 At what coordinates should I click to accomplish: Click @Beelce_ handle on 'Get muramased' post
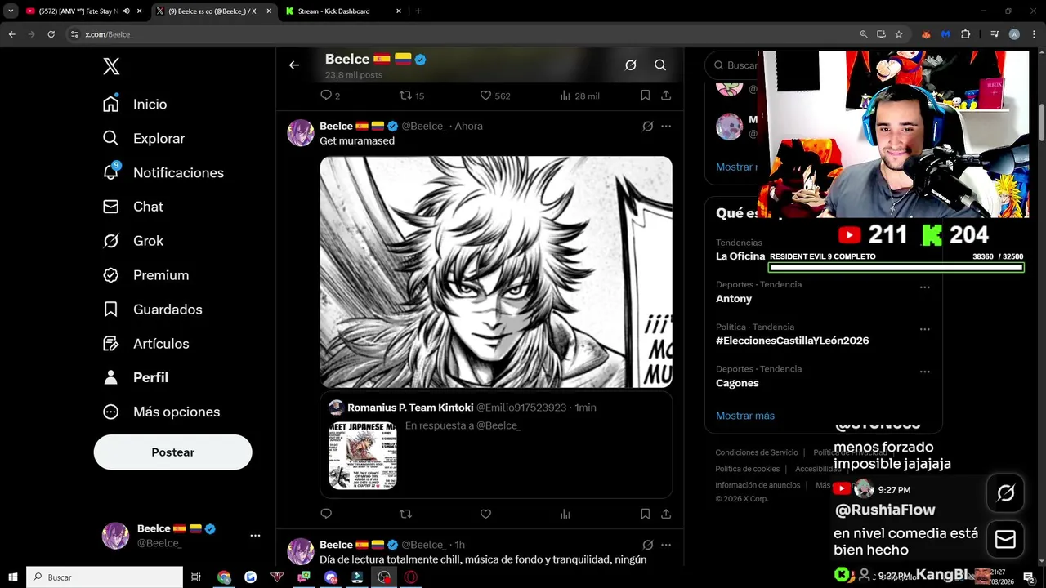pos(423,126)
